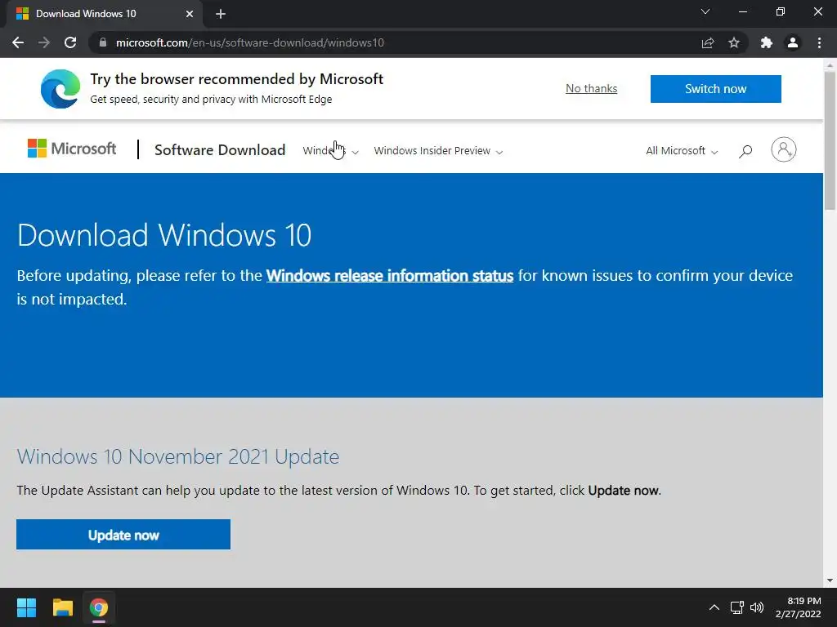Click 'Try the browser recommended by Microsoft' text
837x627 pixels.
coord(236,79)
